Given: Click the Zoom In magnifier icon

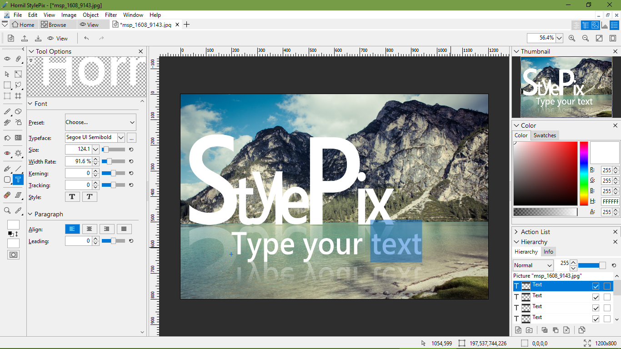Looking at the screenshot, I should tap(572, 38).
